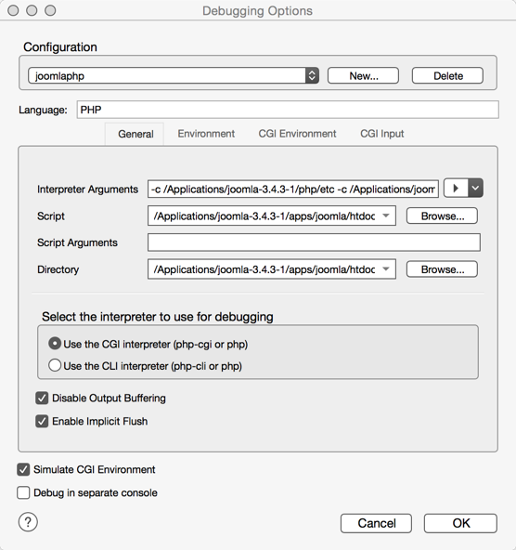Open the Interpreter Arguments chevron menu

coord(475,188)
